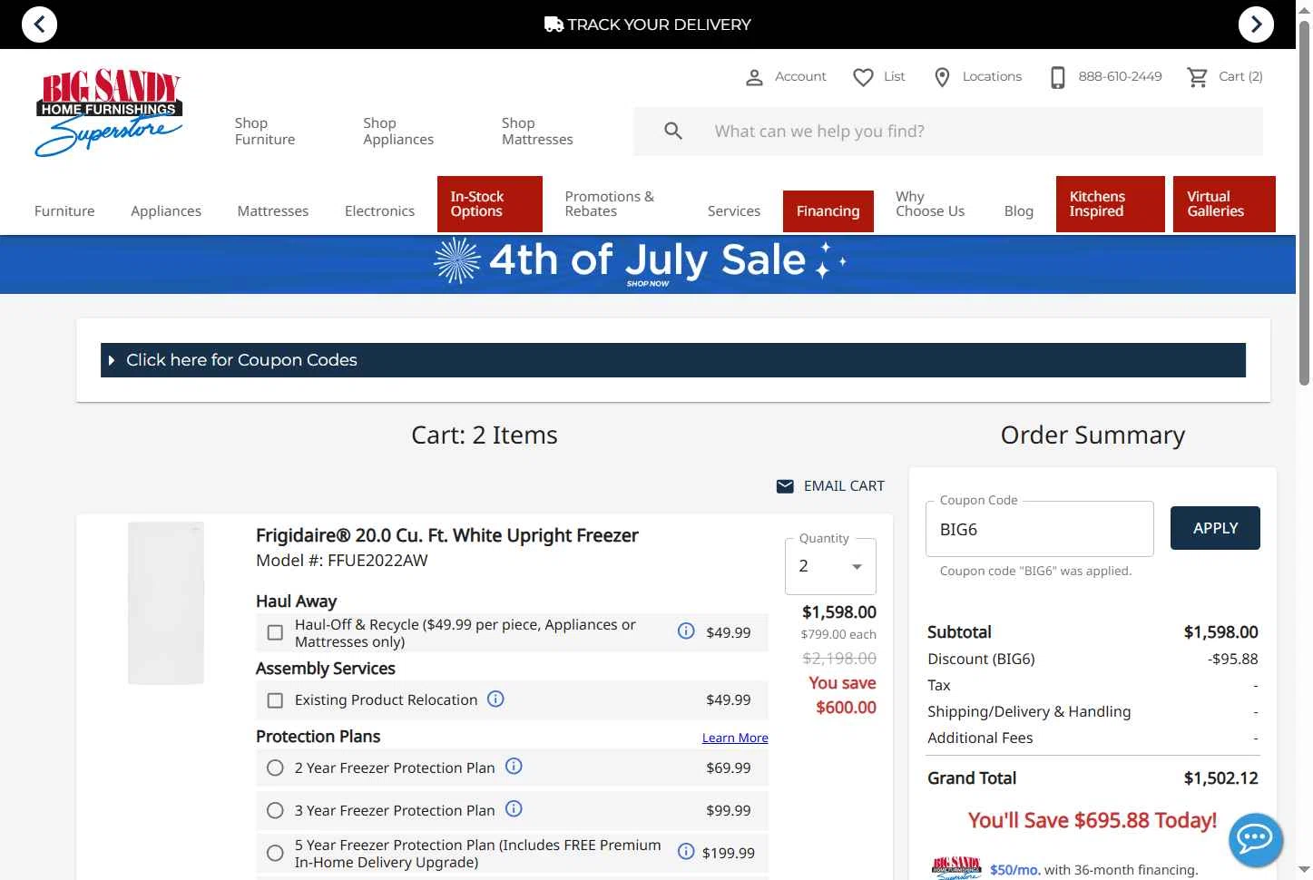Click Big Sandy financing logo
This screenshot has width=1313, height=880.
coord(957,868)
